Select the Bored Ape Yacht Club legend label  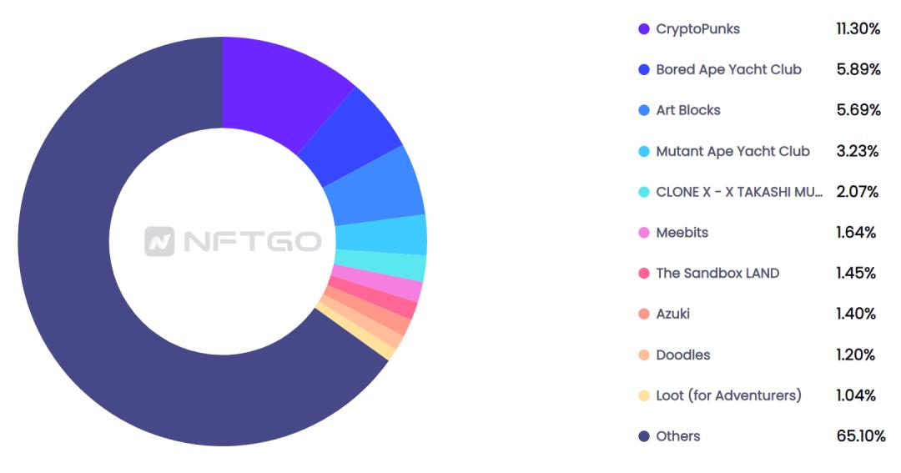pyautogui.click(x=728, y=69)
